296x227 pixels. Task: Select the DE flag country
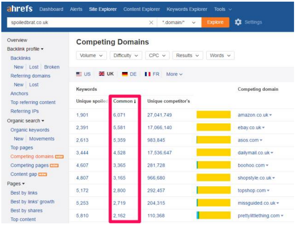129,74
